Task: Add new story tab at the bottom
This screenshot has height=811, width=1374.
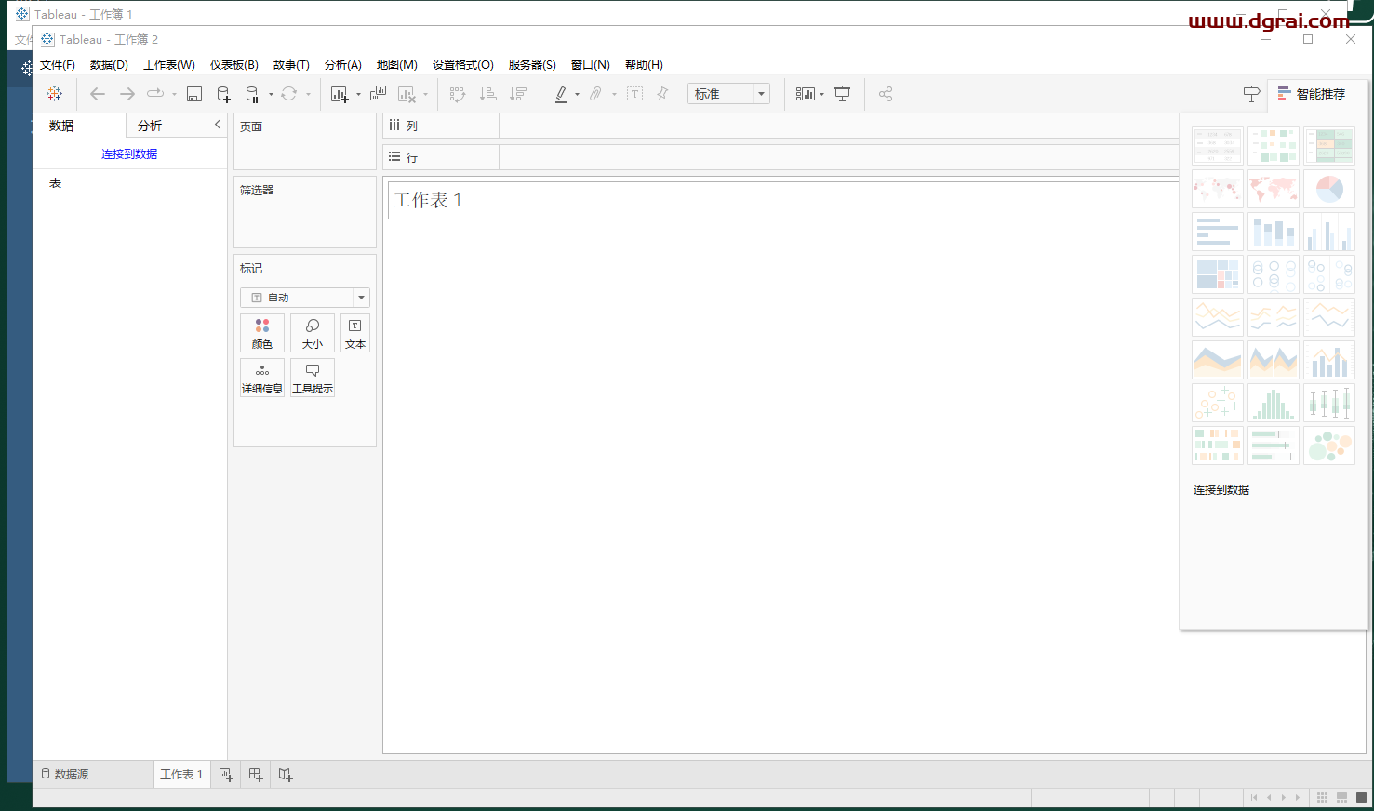Action: (x=286, y=775)
